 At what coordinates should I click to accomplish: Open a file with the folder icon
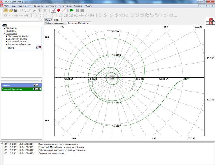coord(11,11)
